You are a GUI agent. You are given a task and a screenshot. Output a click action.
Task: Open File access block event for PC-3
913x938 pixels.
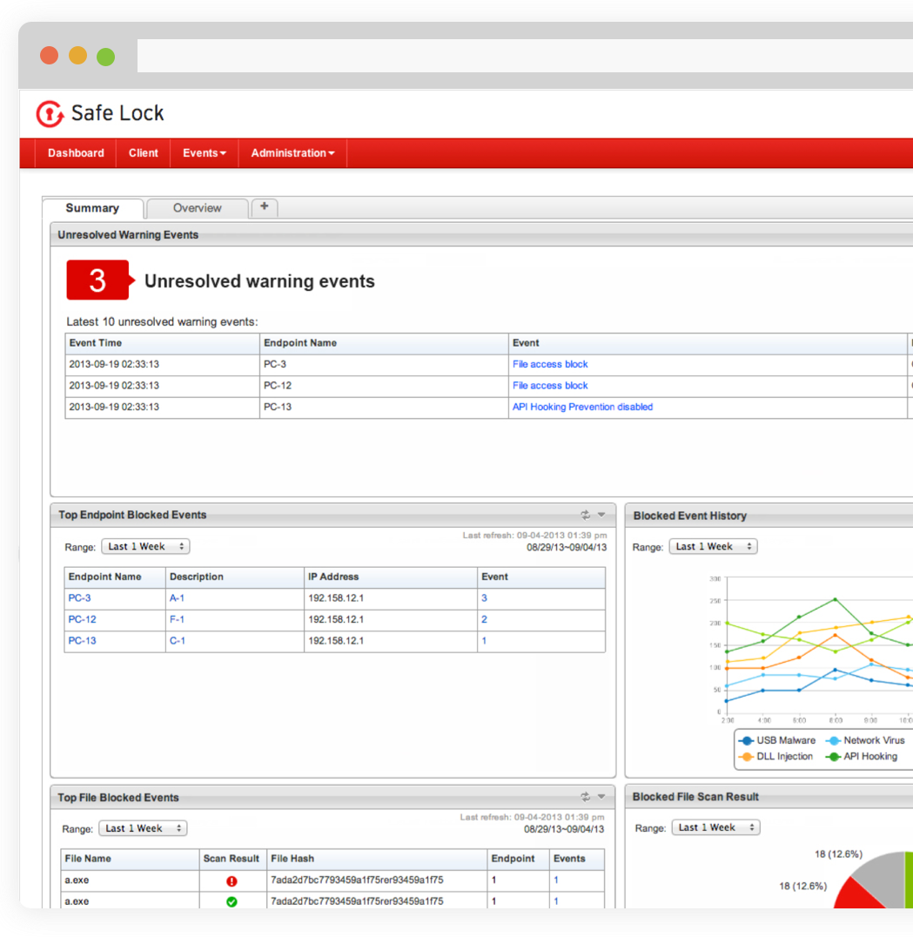(x=550, y=364)
